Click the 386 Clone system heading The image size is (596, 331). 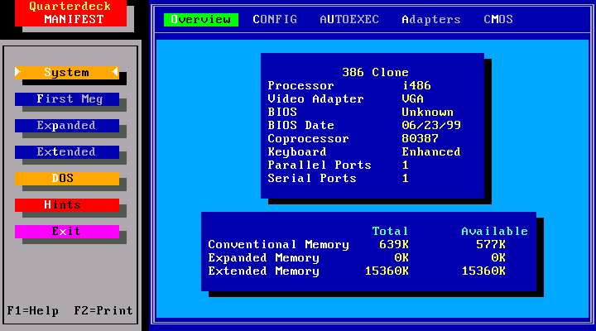click(x=375, y=72)
